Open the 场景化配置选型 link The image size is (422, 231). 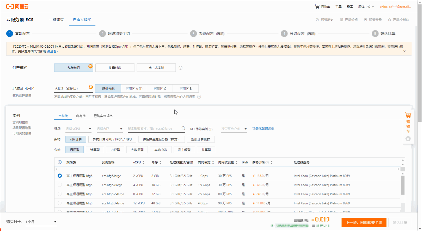pos(263,129)
